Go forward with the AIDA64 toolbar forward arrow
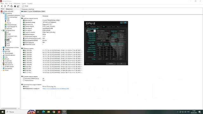Viewport: 203px width, 114px height. pyautogui.click(x=5, y=6)
